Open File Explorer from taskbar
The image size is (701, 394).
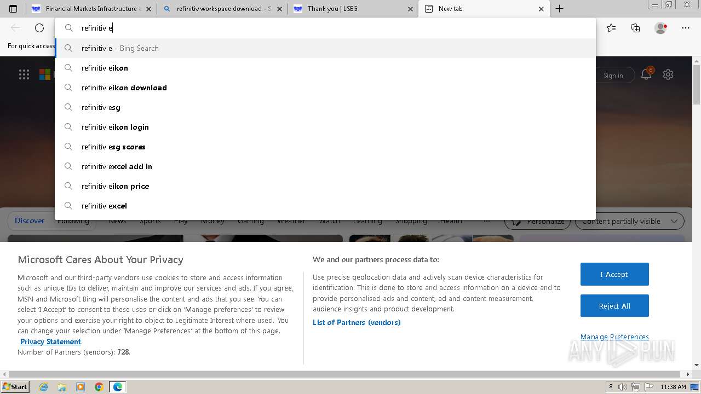point(62,387)
